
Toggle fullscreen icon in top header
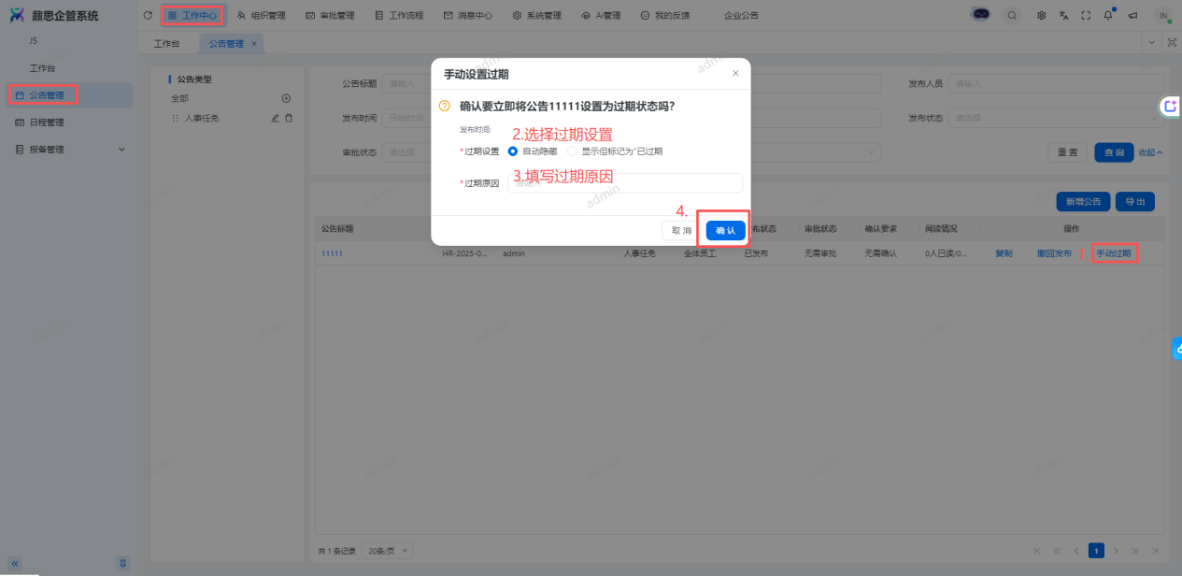tap(1086, 16)
